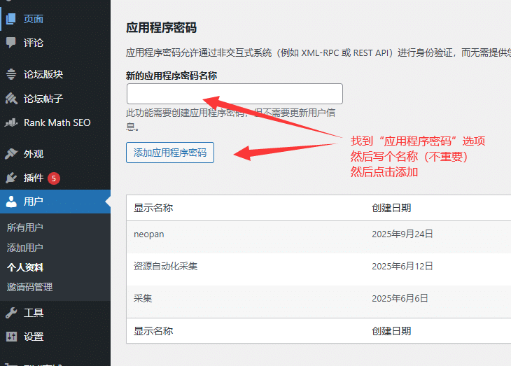
Task: Click the Pages icon in sidebar
Action: pyautogui.click(x=10, y=19)
